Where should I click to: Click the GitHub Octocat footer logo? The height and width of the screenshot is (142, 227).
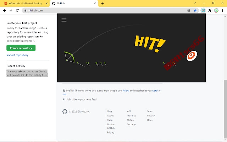click(x=65, y=111)
